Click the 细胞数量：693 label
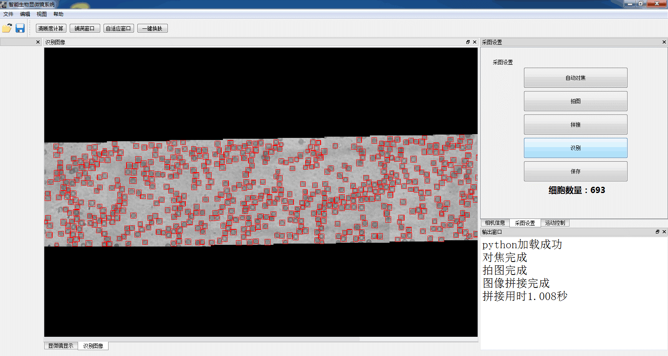 [x=577, y=190]
